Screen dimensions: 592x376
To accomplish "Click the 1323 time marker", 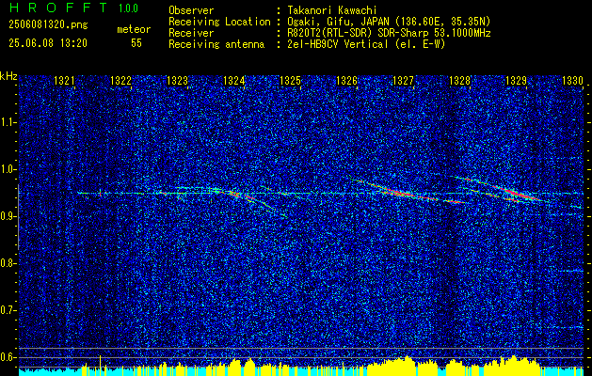I will [178, 81].
